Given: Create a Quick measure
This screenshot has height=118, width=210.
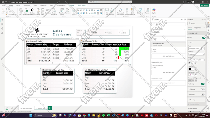Looking at the screenshot, I should pos(132,12).
